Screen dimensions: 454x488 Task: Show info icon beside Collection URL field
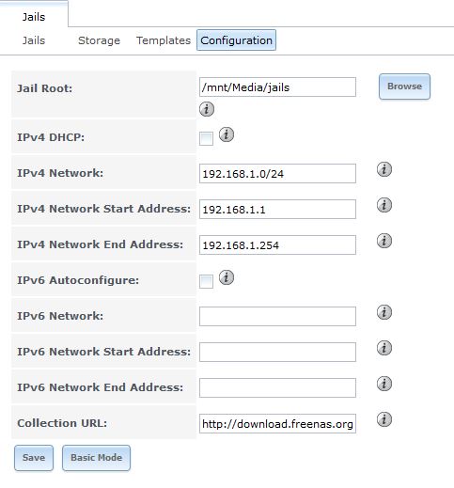point(384,419)
